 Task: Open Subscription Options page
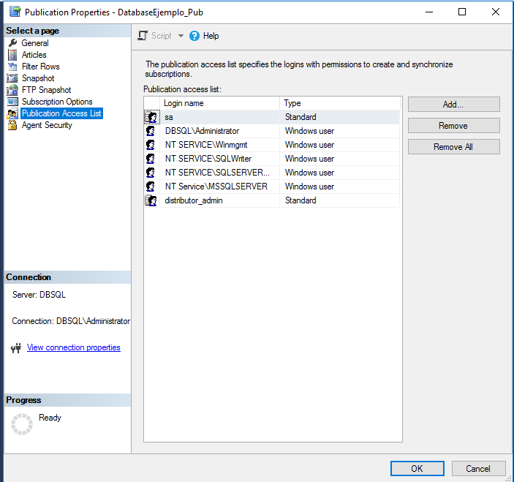point(57,102)
